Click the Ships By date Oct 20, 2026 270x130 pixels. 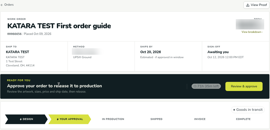tap(151, 52)
